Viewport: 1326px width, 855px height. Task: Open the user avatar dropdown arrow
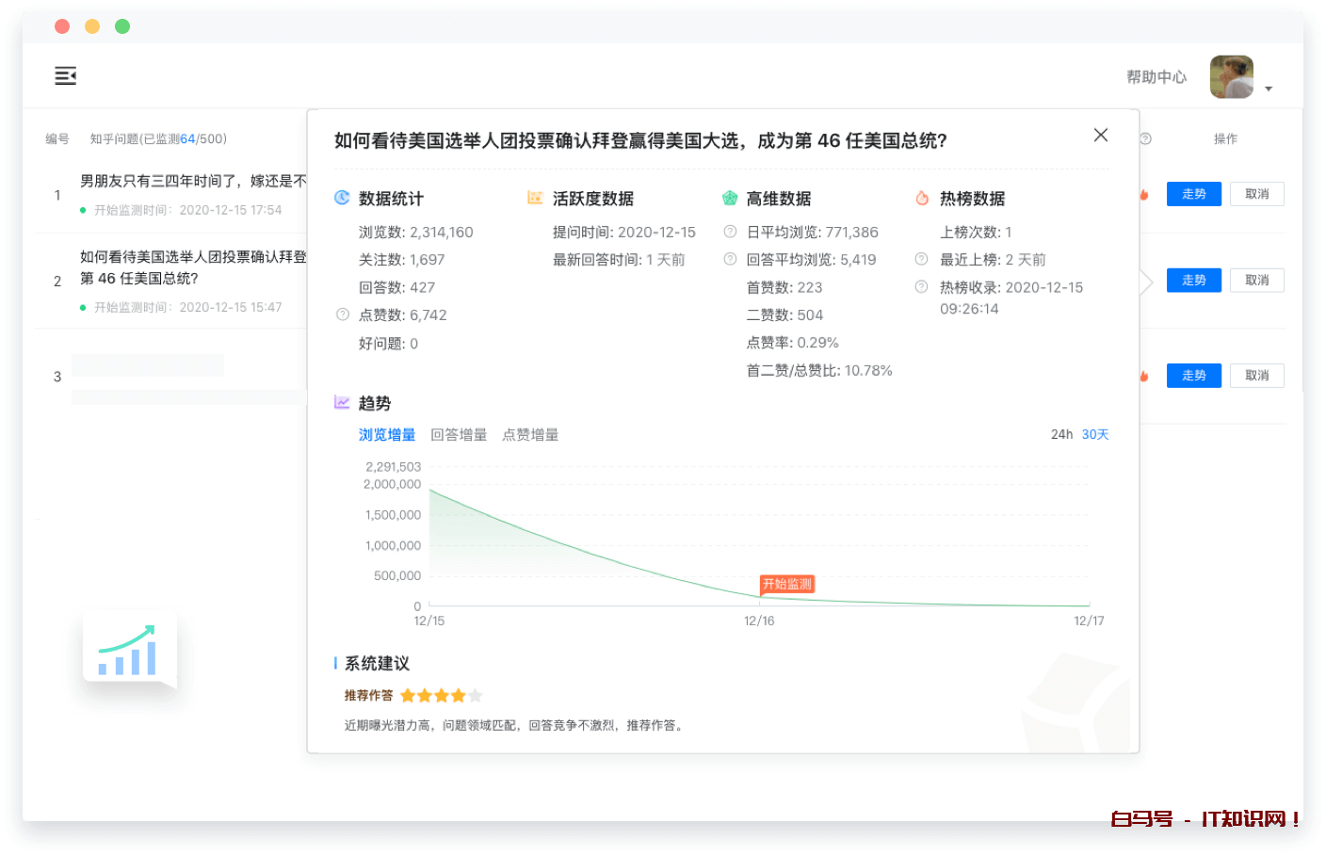(x=1269, y=89)
